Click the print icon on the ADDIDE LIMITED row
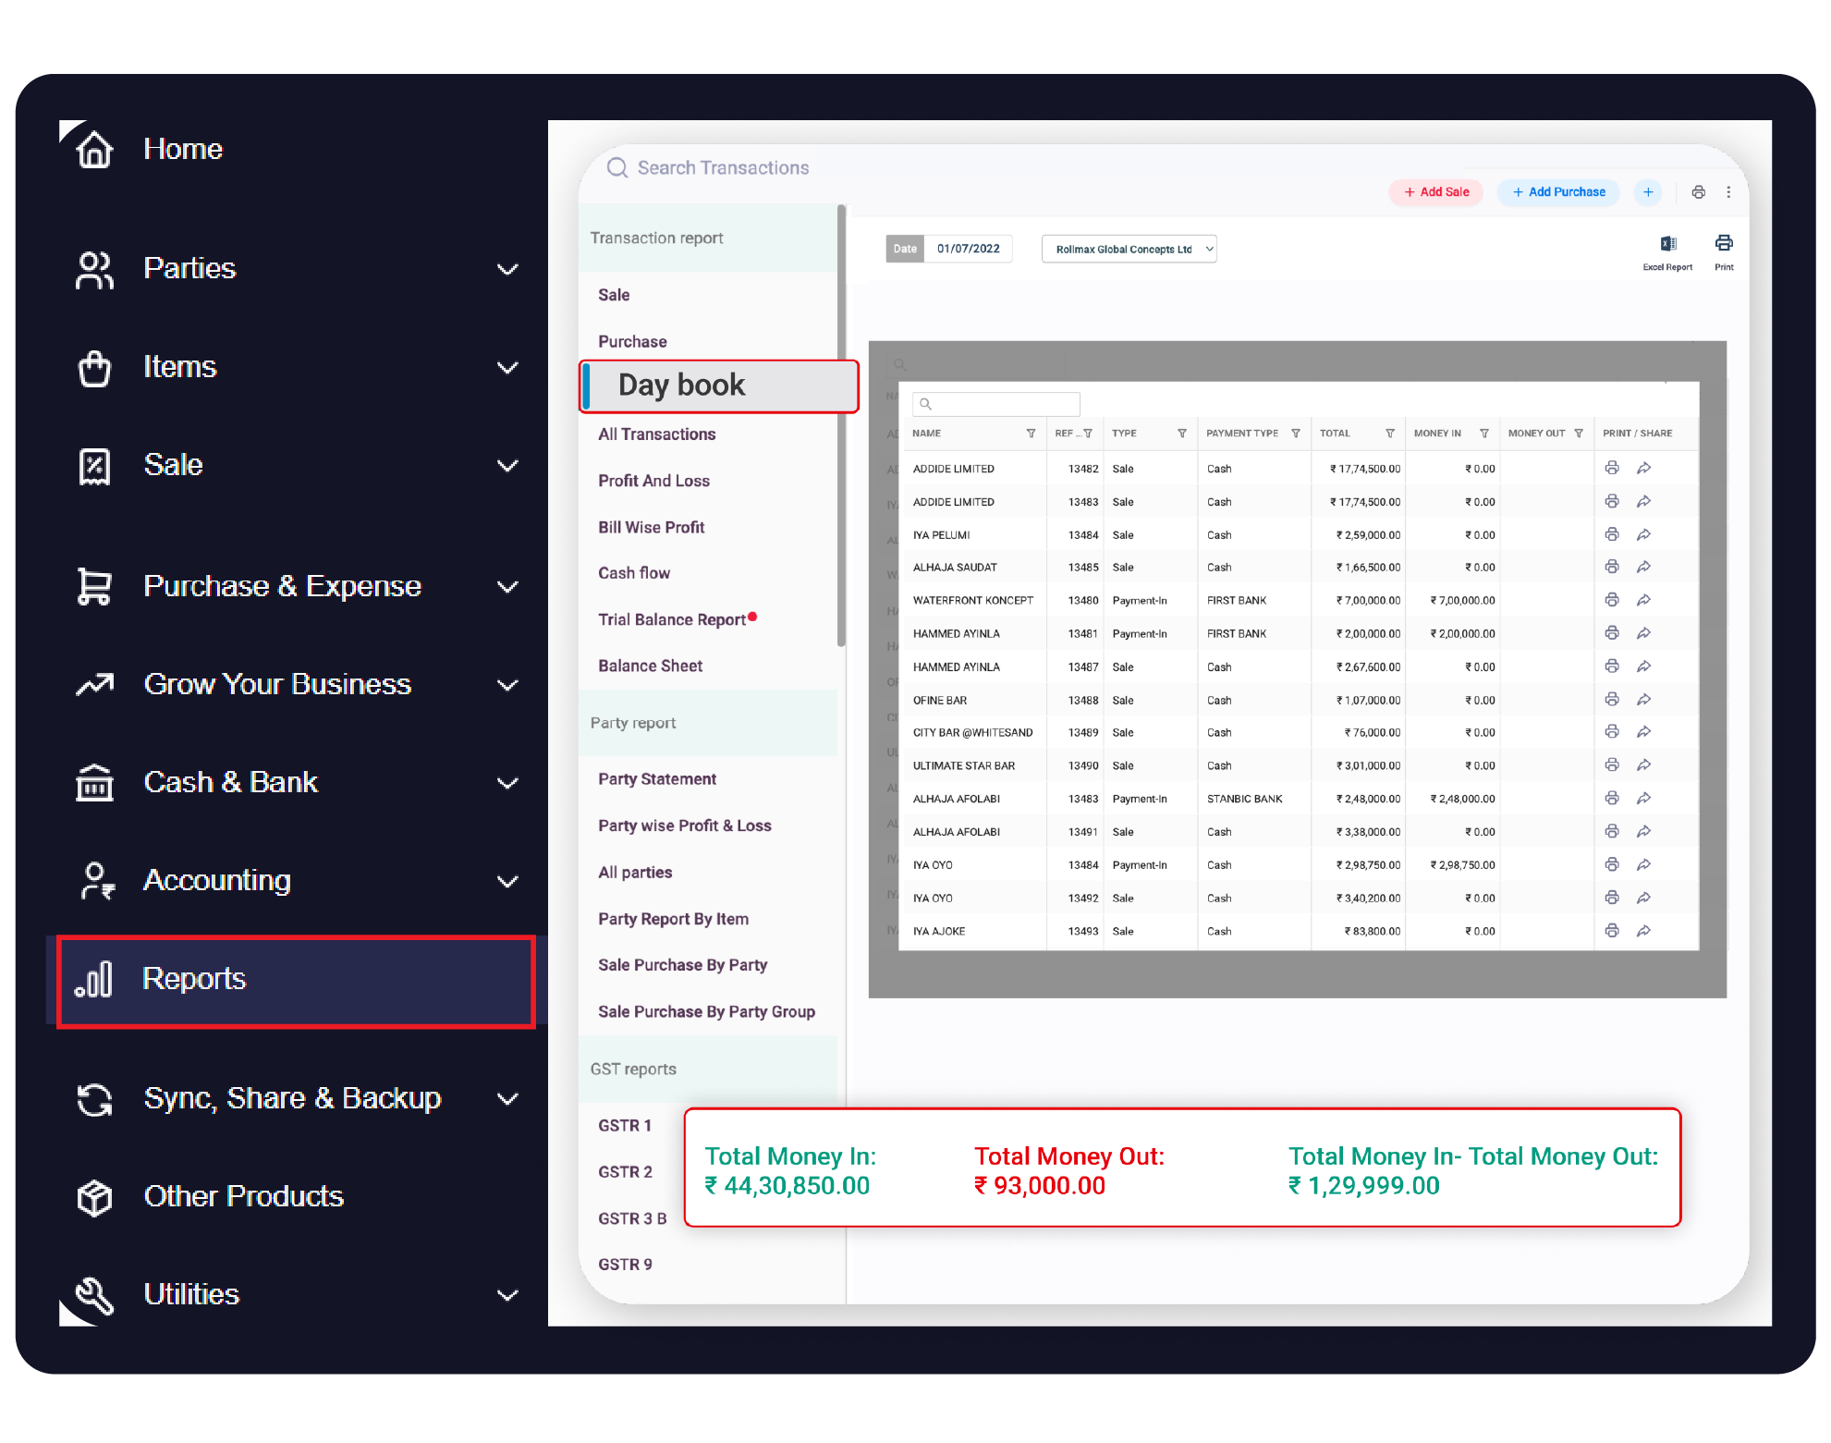The image size is (1831, 1443). (x=1612, y=468)
